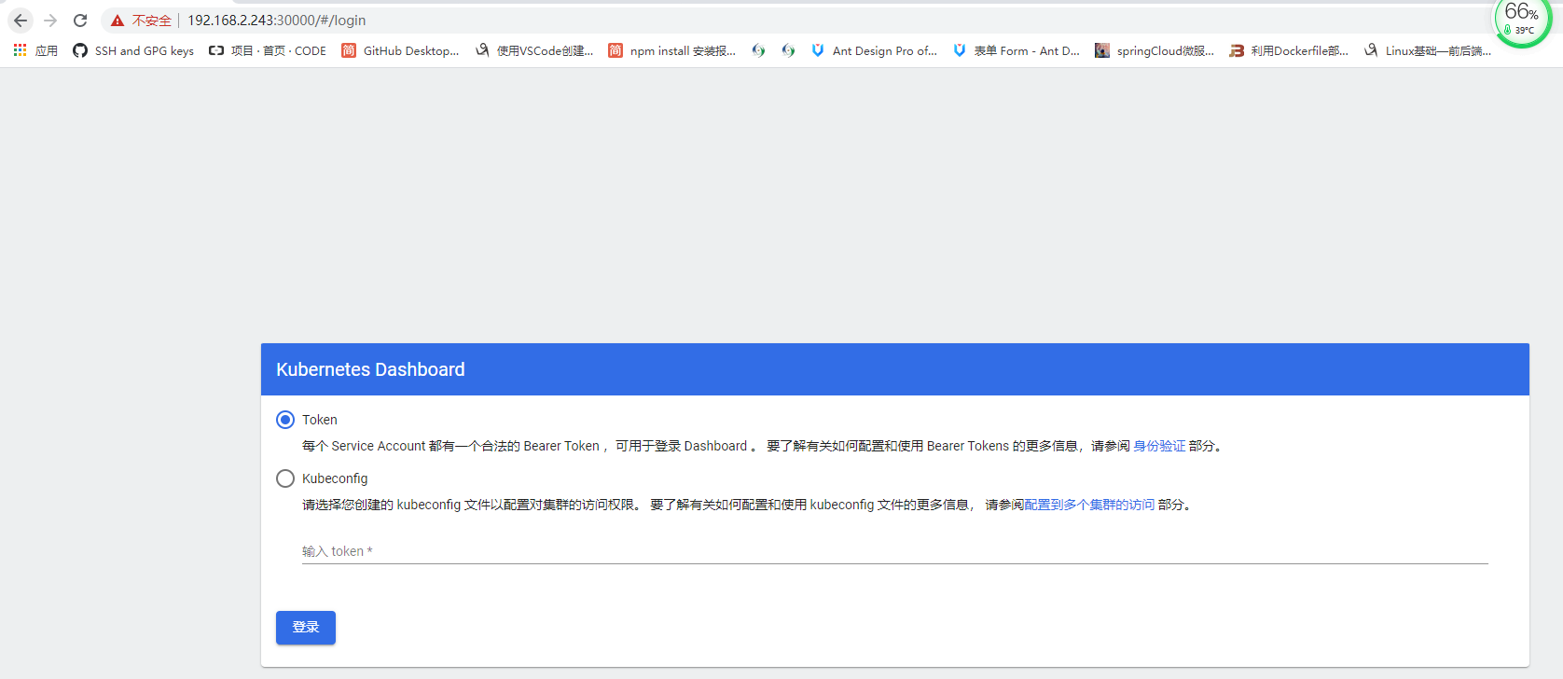Open the GitHub Desktop bookmark

400,50
